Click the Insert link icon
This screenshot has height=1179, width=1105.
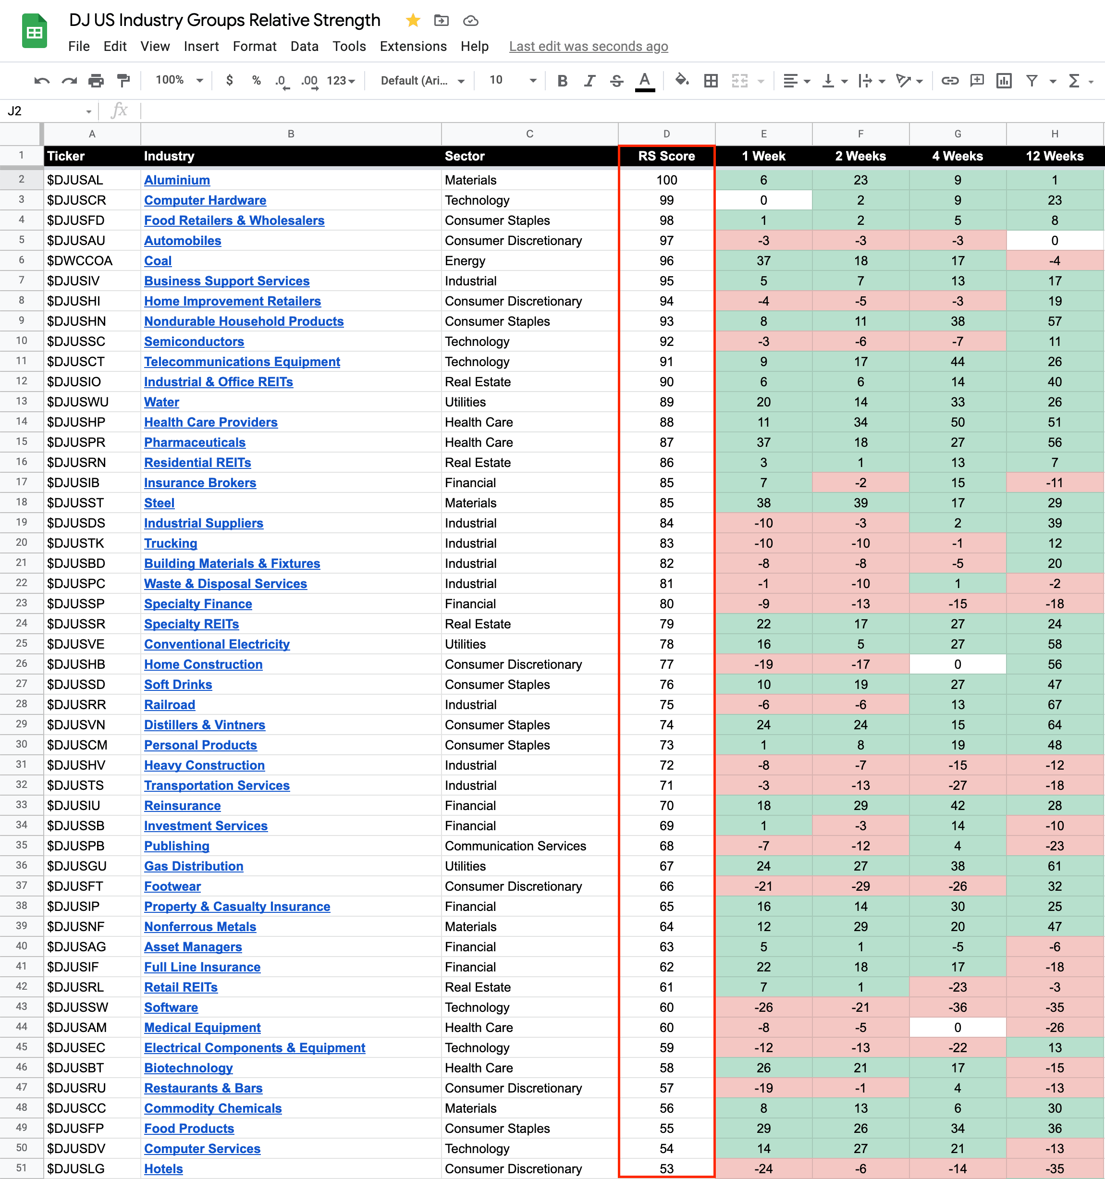950,81
